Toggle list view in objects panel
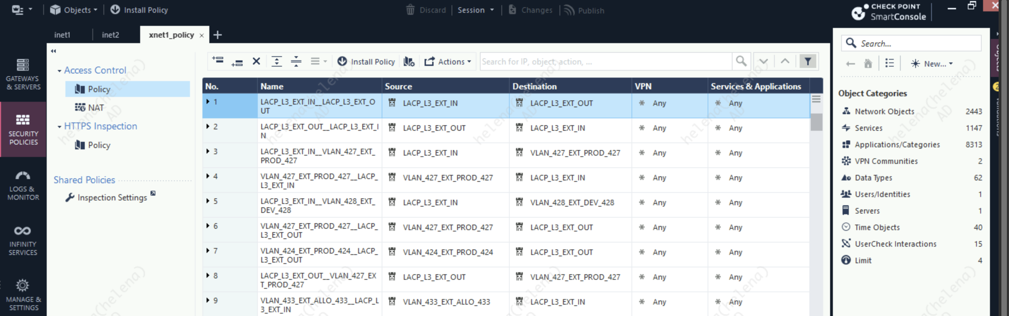Viewport: 1009px width, 316px height. pyautogui.click(x=890, y=64)
